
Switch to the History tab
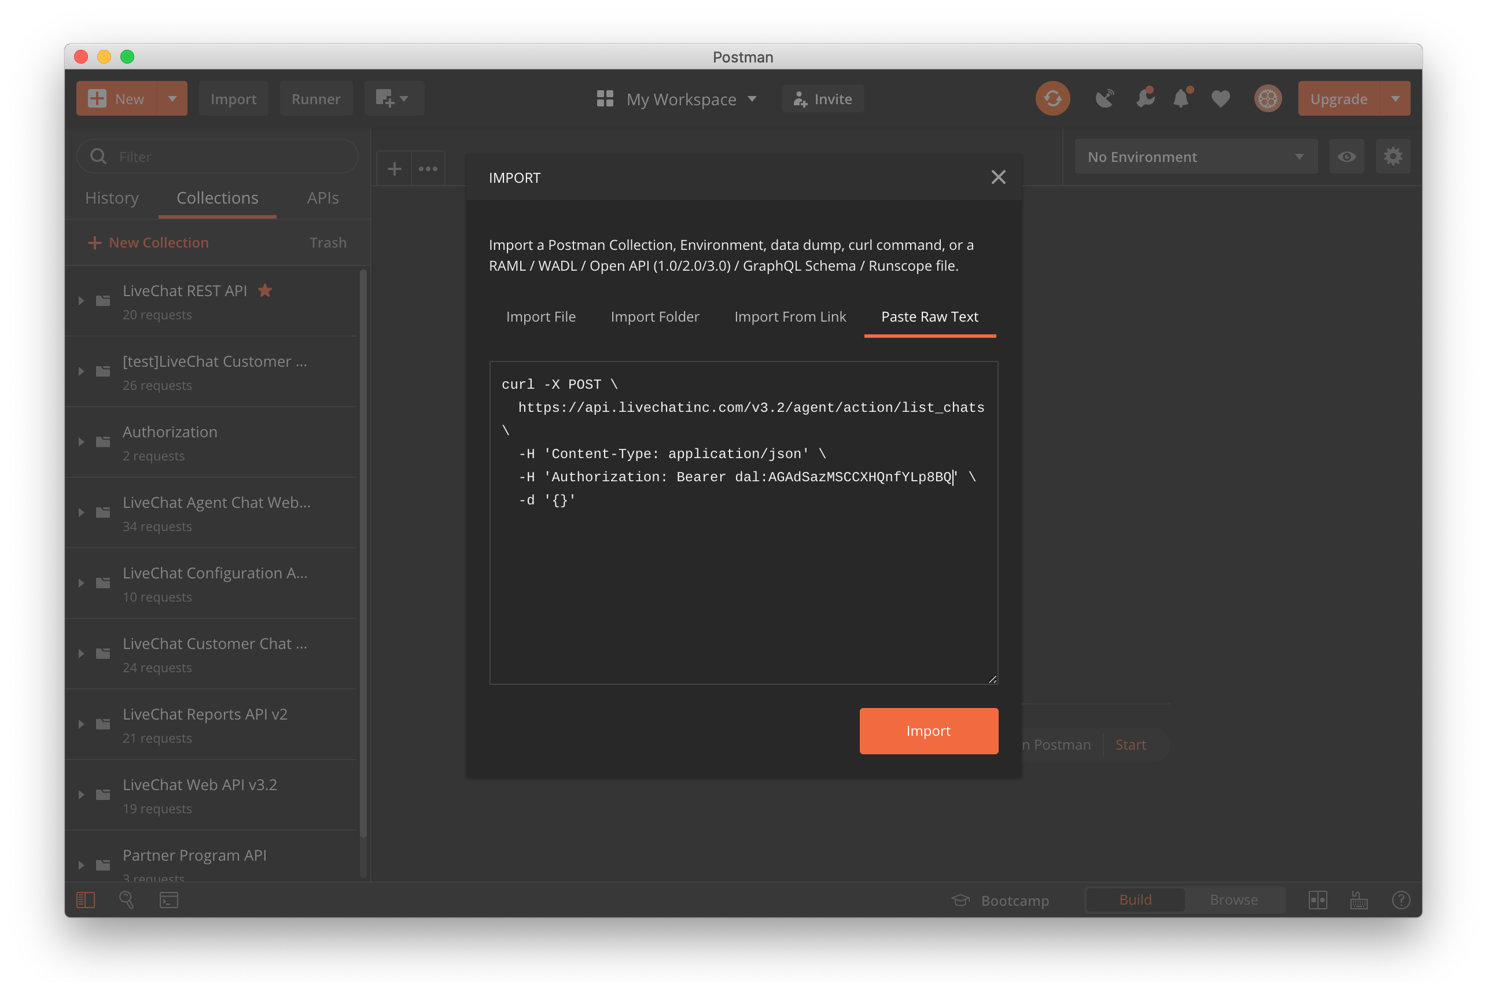pos(112,198)
